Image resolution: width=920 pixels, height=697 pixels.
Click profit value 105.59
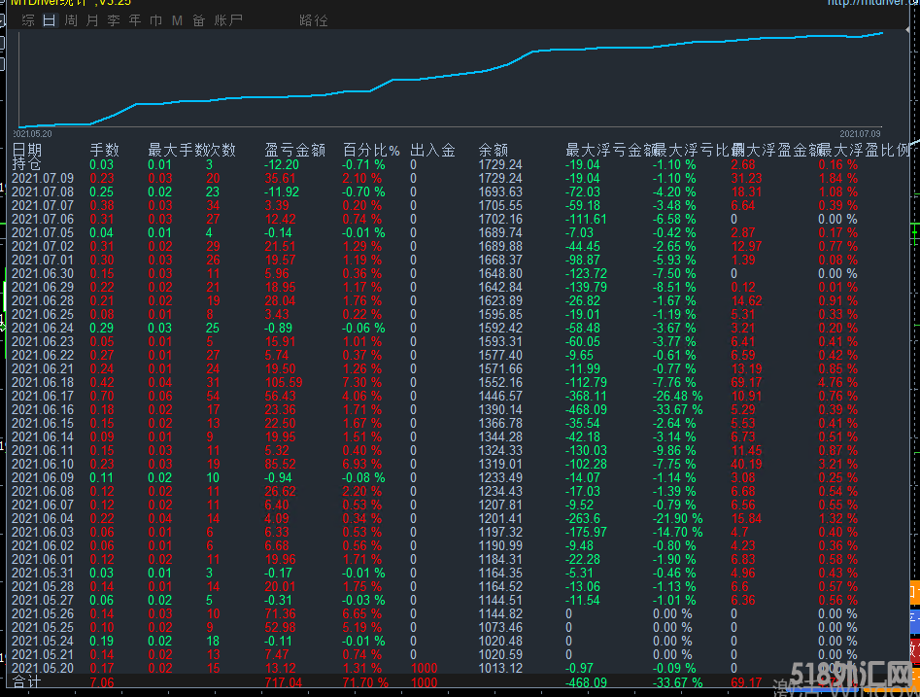(x=284, y=383)
